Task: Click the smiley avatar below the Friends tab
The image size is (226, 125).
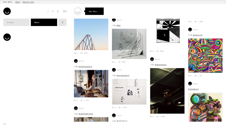Action: [7, 37]
